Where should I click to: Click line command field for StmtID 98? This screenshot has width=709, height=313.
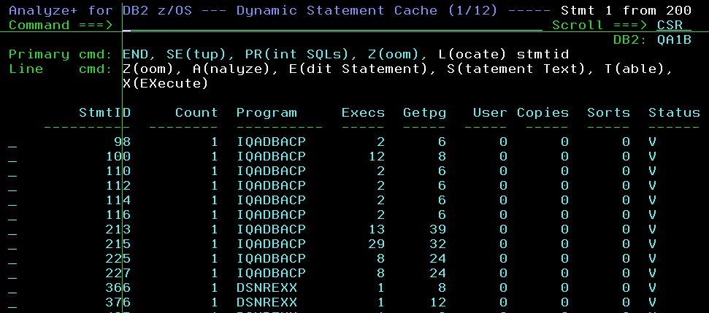pos(12,142)
